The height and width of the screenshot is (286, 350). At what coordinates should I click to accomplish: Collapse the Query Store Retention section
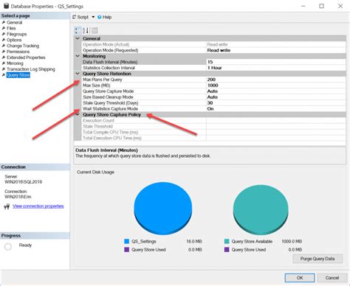[x=78, y=74]
